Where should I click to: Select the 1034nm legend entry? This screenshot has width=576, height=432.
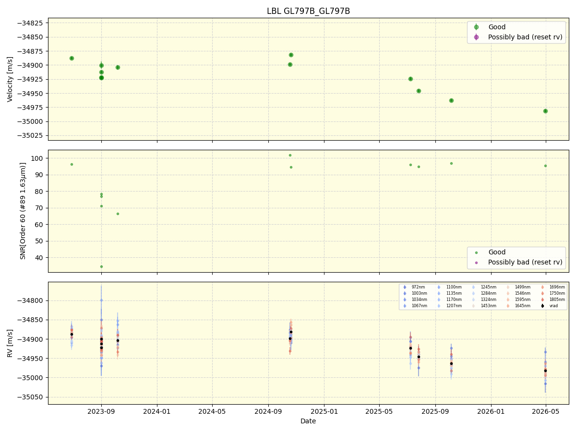click(415, 300)
